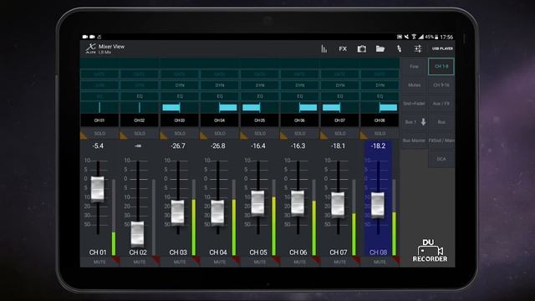Mute channel CH 08

[380, 262]
